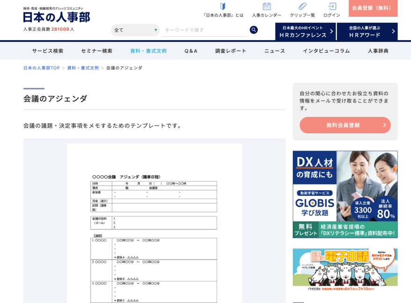Click the GLOBIS 学び放題 advertisement banner
This screenshot has width=411, height=303.
click(345, 194)
